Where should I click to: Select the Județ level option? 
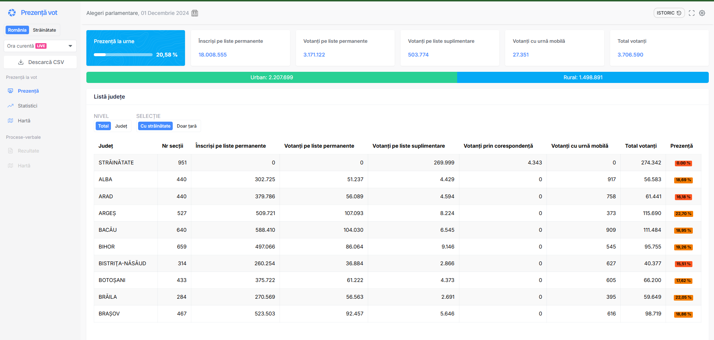(x=121, y=126)
